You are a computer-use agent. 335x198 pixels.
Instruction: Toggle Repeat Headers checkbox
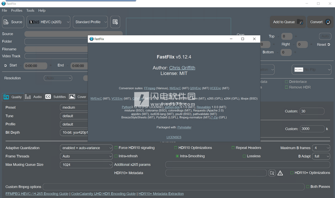tap(233, 148)
